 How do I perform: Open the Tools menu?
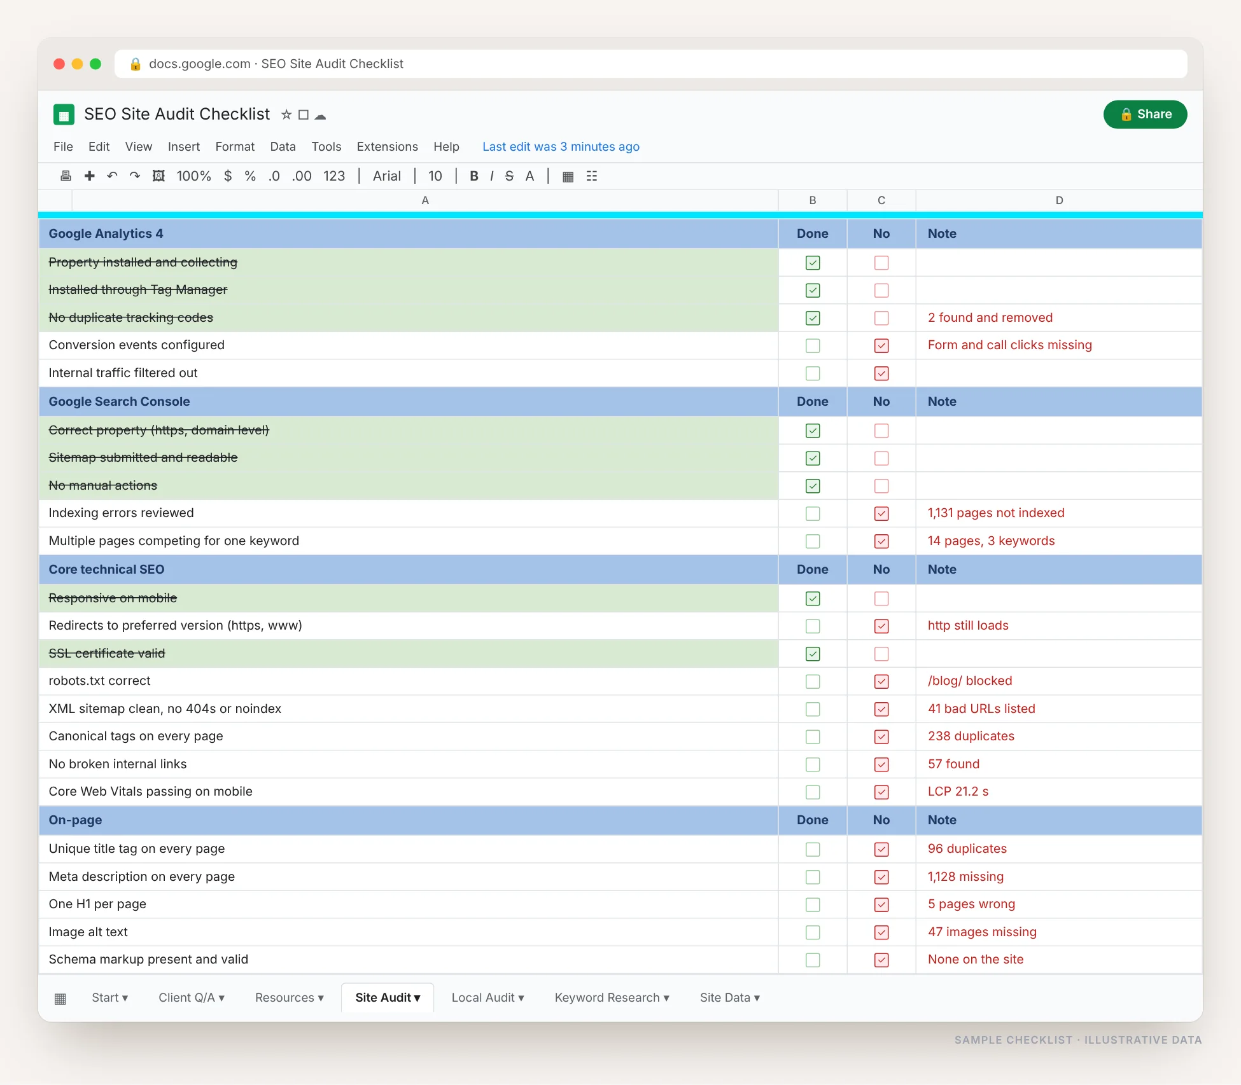[326, 147]
